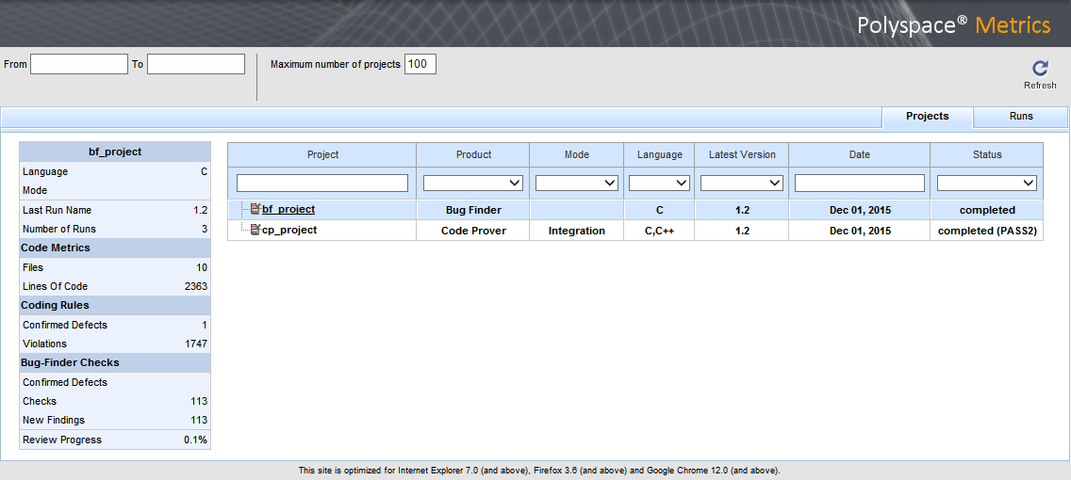Switch to the Projects tab
The height and width of the screenshot is (480, 1071).
[x=928, y=117]
